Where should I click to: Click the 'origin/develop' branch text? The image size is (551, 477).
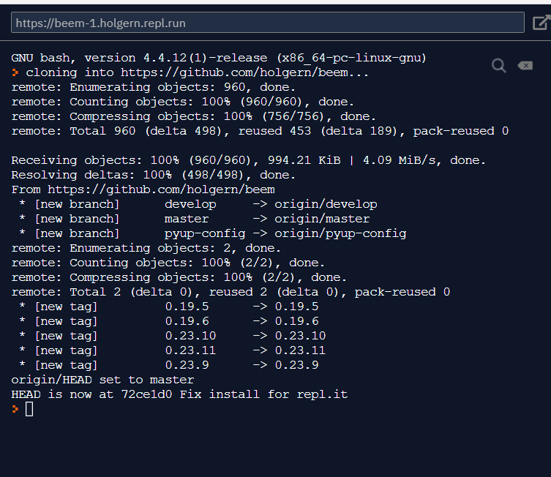326,204
